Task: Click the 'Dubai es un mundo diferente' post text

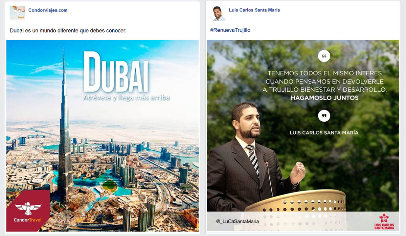Action: [68, 30]
